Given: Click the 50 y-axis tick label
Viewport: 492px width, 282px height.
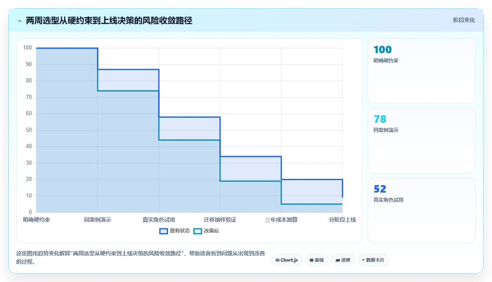Looking at the screenshot, I should (x=29, y=130).
